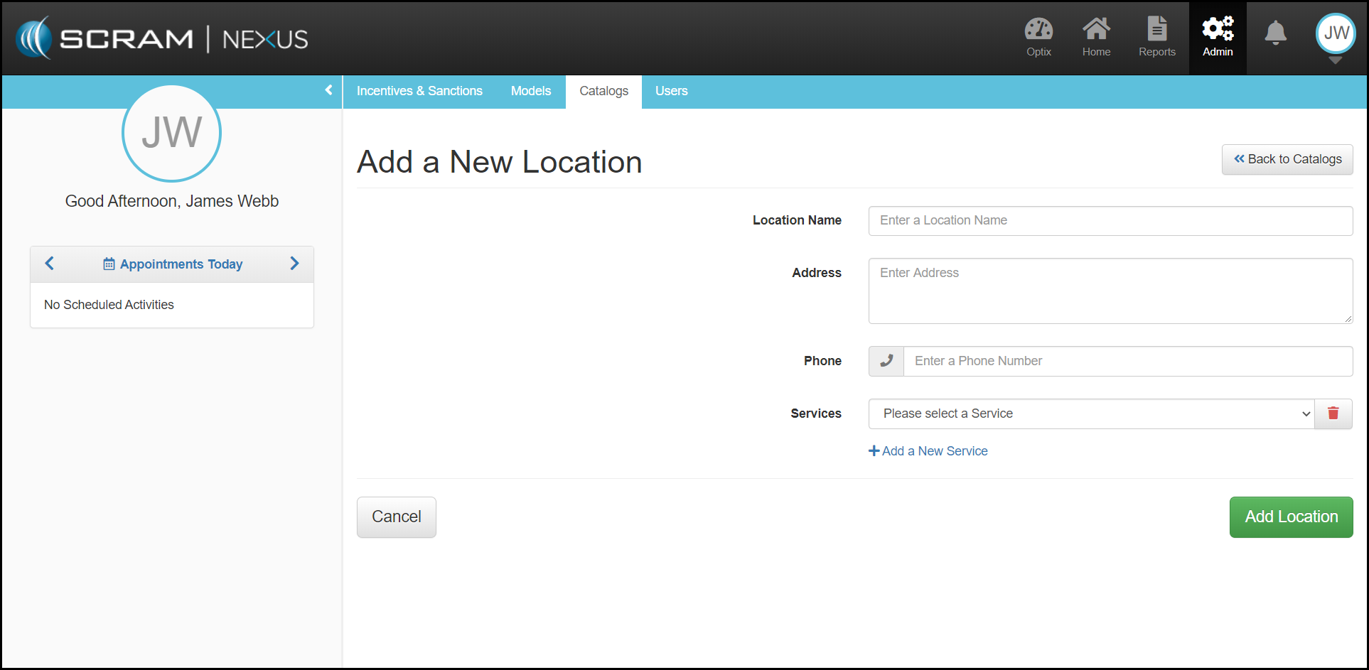Click Add a New Service link
The height and width of the screenshot is (670, 1369).
tap(928, 451)
